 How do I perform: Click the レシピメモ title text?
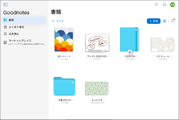(x=97, y=100)
